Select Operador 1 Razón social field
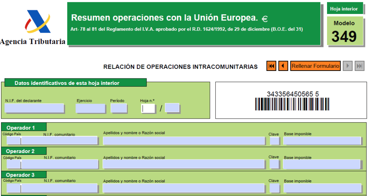The image size is (368, 196). [x=184, y=140]
